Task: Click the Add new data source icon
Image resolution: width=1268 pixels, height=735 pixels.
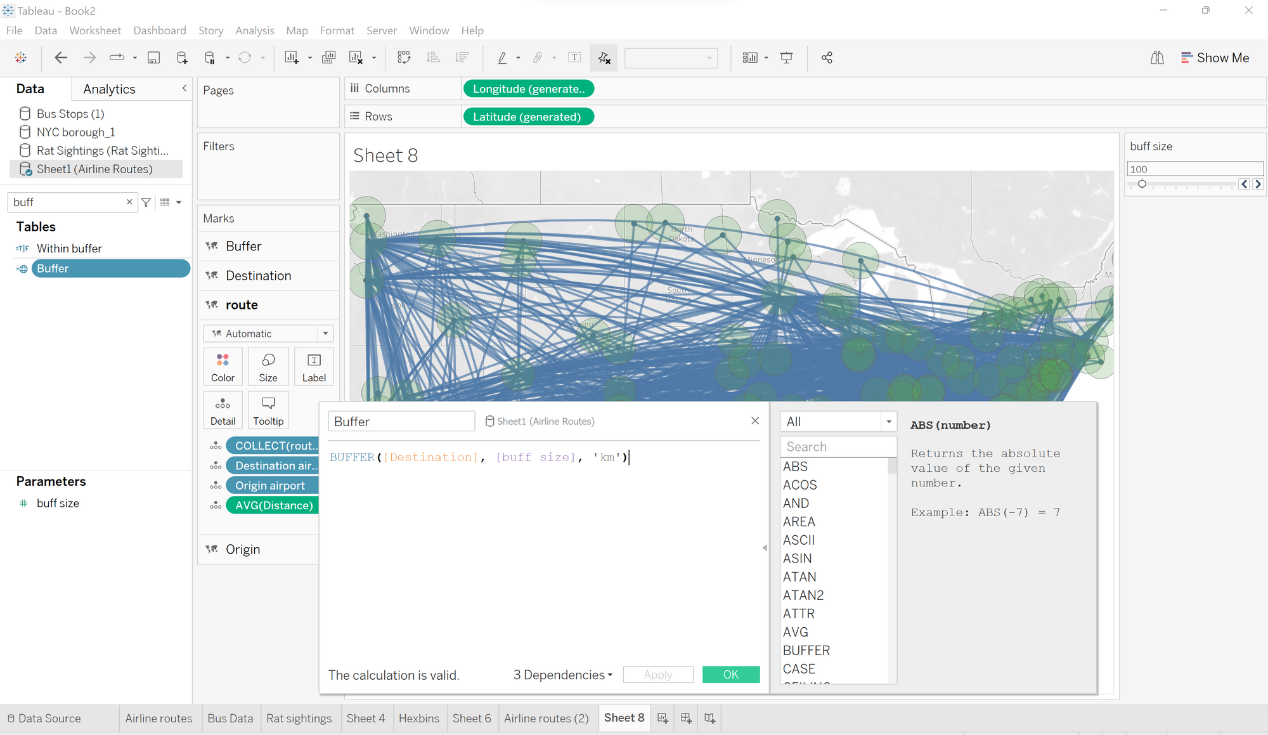Action: point(181,58)
